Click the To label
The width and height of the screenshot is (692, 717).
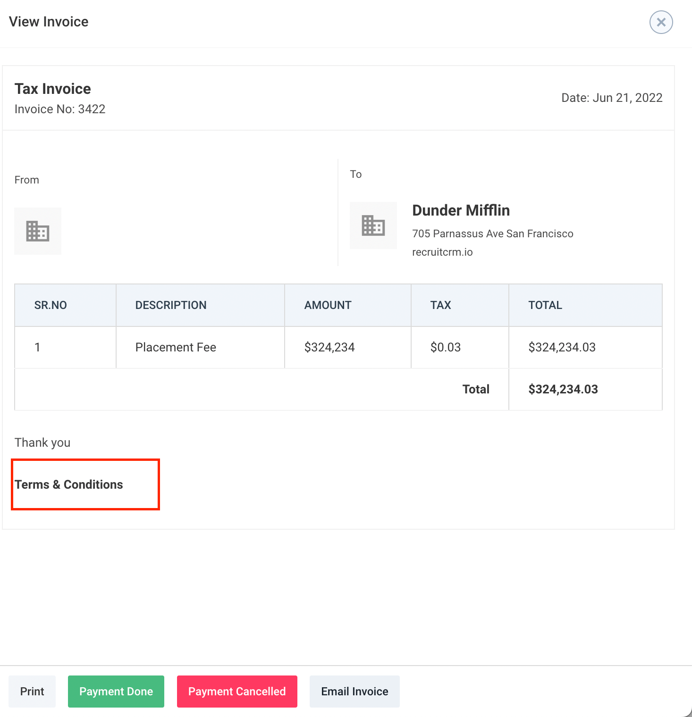click(x=356, y=174)
